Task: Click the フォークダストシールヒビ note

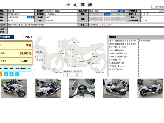Action: (118, 47)
